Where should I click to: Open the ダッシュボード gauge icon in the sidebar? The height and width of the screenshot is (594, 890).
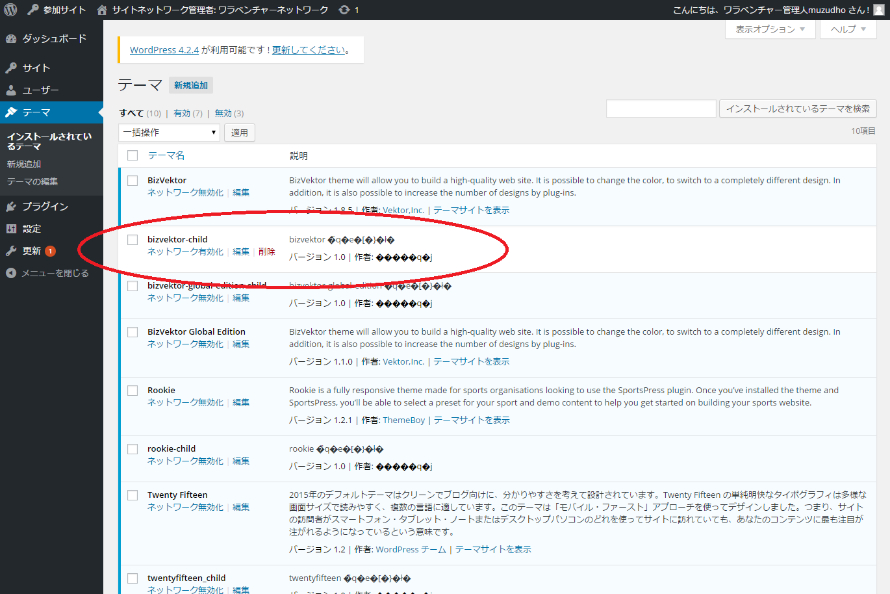coord(11,39)
